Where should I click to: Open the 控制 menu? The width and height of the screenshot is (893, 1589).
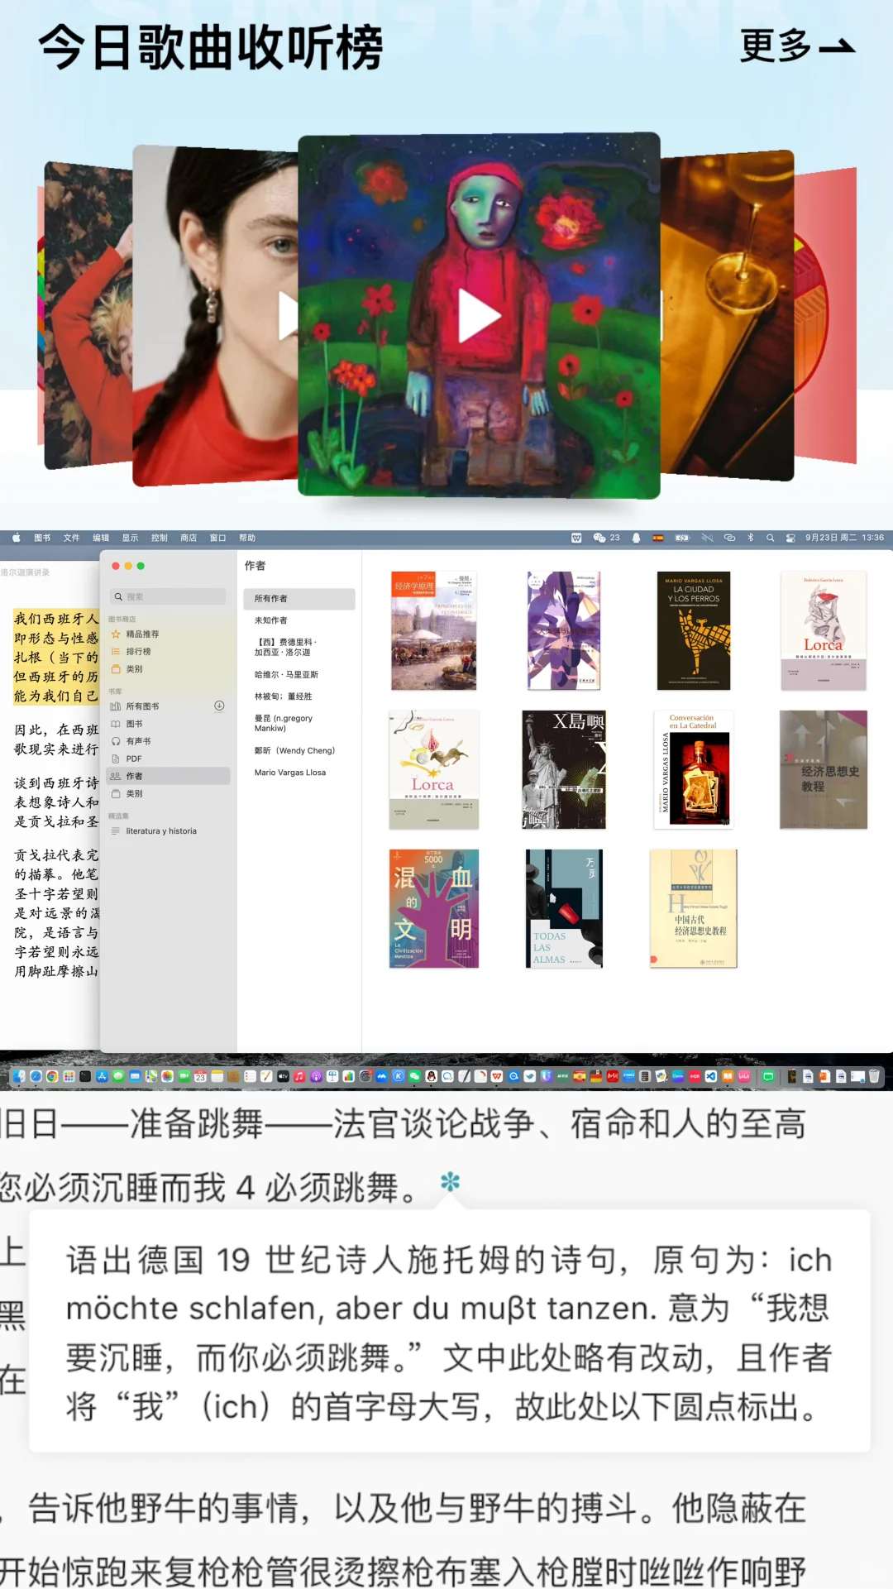click(x=160, y=538)
